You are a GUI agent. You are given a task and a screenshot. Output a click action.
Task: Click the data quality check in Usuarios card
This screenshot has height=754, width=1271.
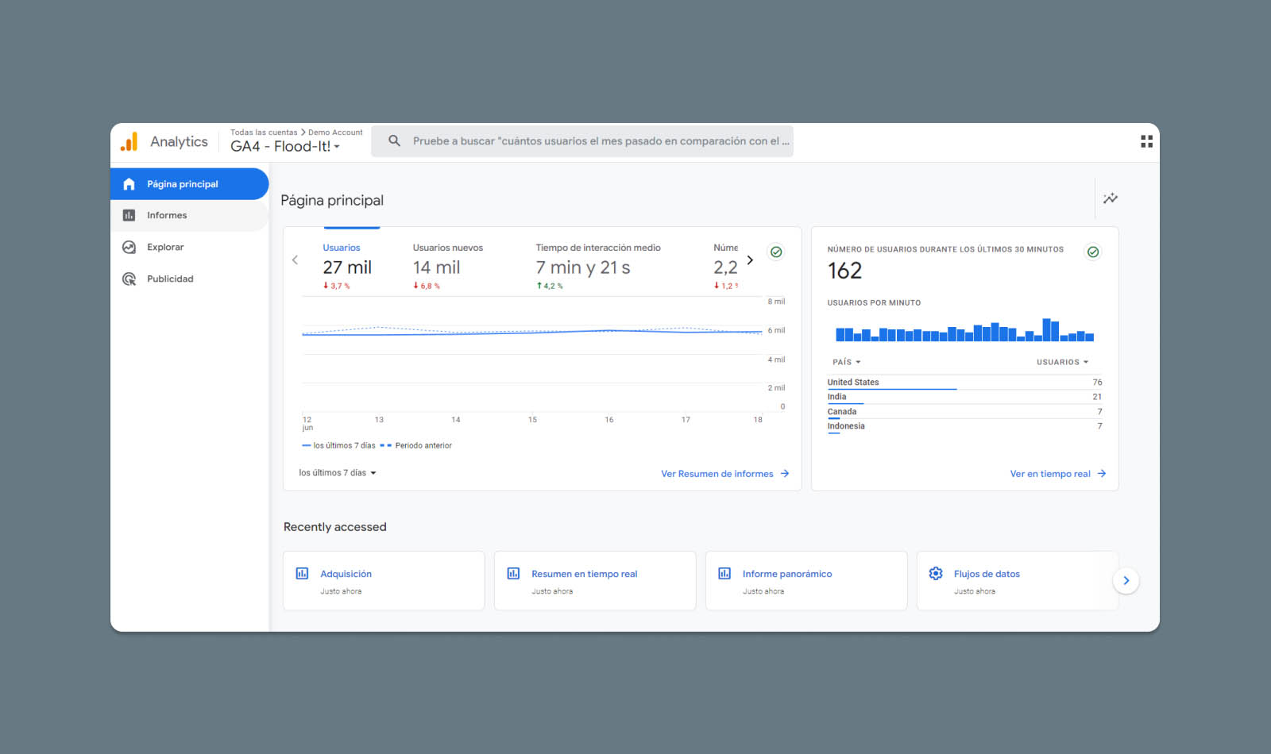776,252
